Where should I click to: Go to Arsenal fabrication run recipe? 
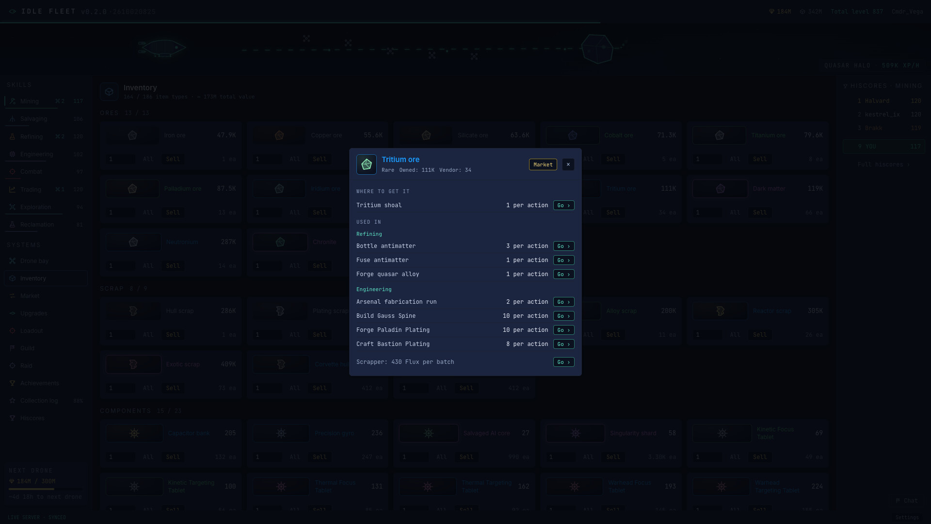pos(563,302)
